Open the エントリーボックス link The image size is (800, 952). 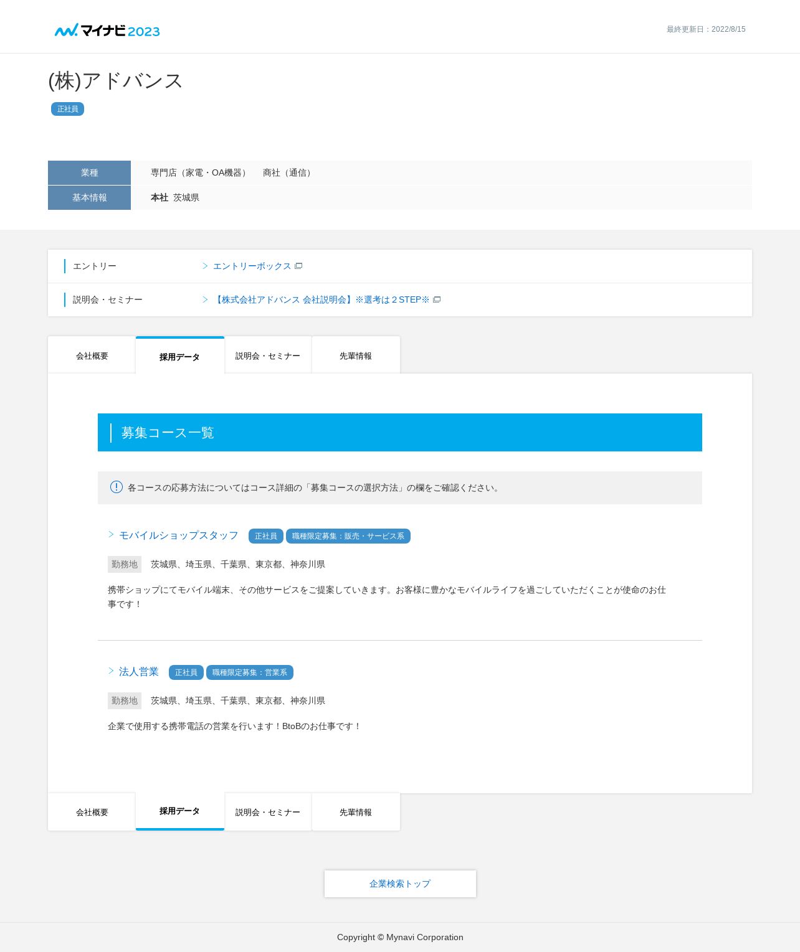coord(252,266)
